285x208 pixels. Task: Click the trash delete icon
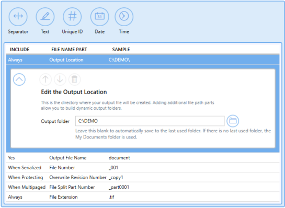(x=75, y=79)
